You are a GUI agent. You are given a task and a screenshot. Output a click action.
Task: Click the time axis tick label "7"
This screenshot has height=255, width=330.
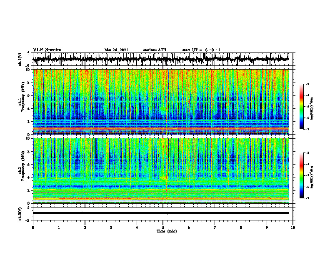(x=215, y=227)
